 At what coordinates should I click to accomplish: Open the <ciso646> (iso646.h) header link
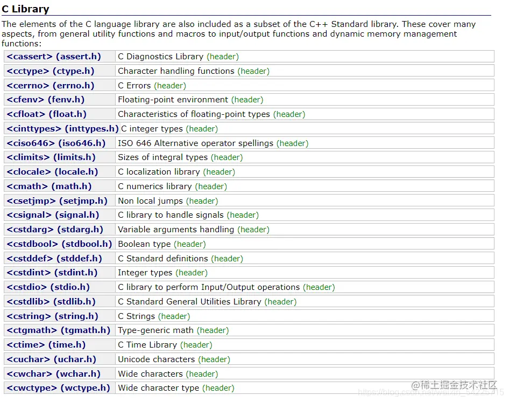tap(56, 143)
